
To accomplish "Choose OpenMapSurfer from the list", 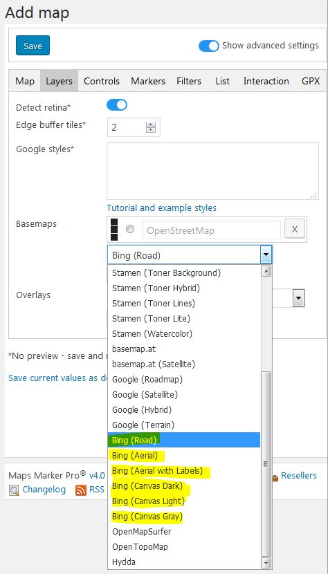I will pos(184,532).
